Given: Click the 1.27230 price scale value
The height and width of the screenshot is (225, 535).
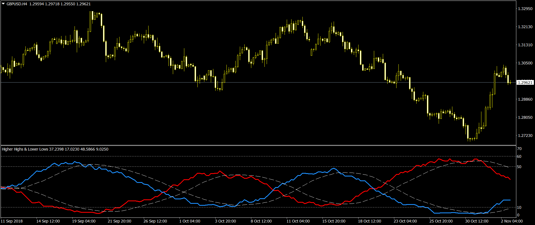Looking at the screenshot, I should tap(525, 136).
